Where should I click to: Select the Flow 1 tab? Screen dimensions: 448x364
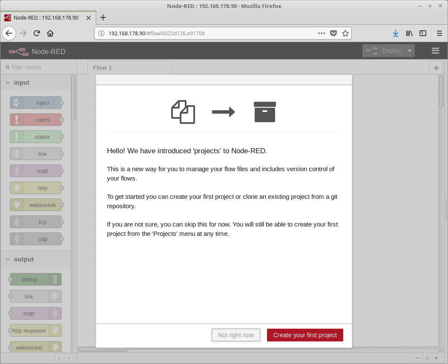pyautogui.click(x=102, y=68)
